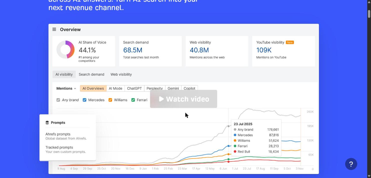
Task: Switch to the Web visibility tab
Action: click(x=121, y=74)
